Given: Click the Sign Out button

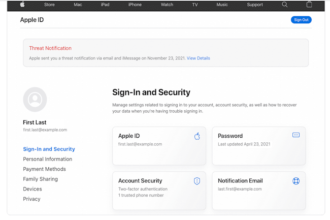Looking at the screenshot, I should pos(301,20).
